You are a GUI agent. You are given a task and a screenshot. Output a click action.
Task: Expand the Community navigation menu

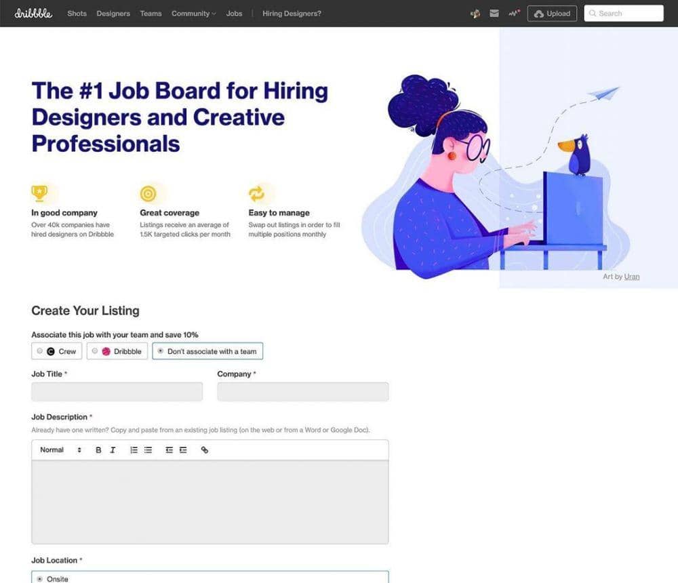pyautogui.click(x=193, y=13)
